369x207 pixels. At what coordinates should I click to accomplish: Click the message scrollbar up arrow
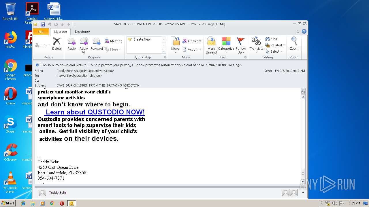click(x=303, y=97)
